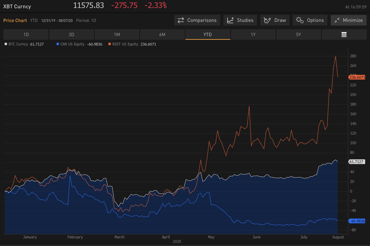Click the orange 236.6071 price axis marker
The height and width of the screenshot is (246, 370).
[x=357, y=77]
